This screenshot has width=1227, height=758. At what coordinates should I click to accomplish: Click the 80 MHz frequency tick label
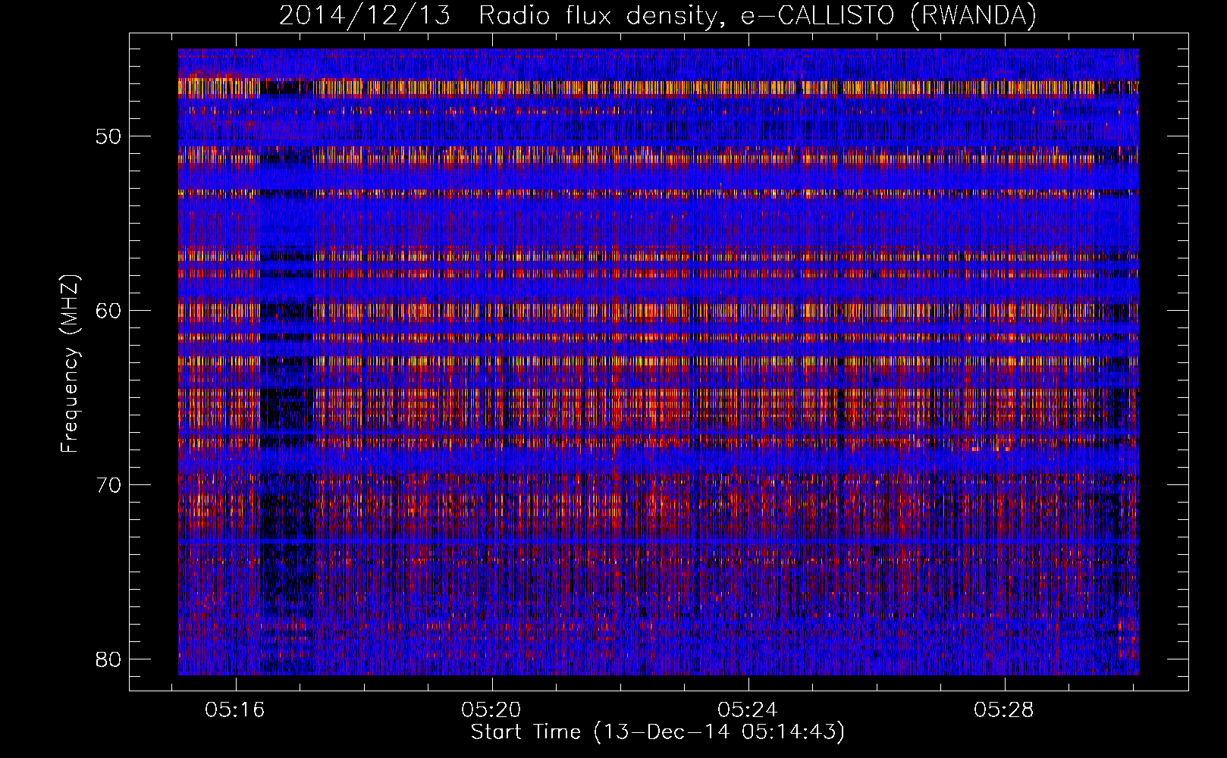108,659
